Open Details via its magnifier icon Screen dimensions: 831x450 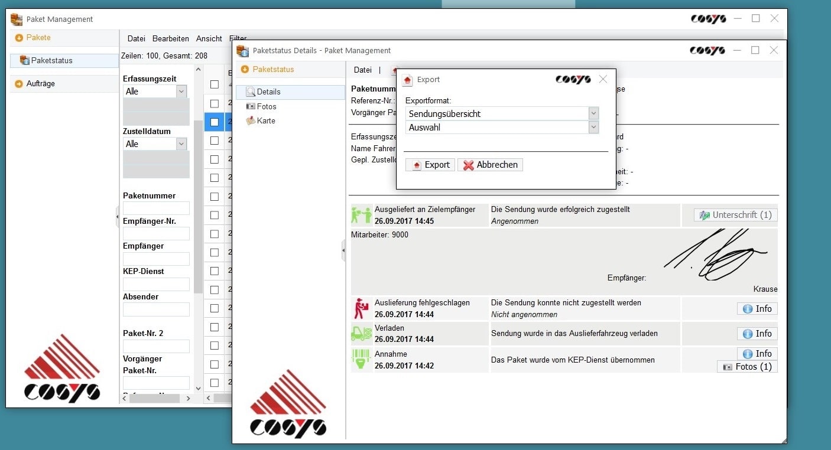(251, 92)
